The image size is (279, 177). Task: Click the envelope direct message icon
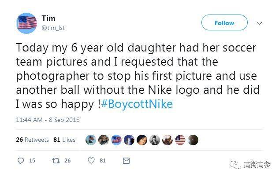click(x=126, y=161)
